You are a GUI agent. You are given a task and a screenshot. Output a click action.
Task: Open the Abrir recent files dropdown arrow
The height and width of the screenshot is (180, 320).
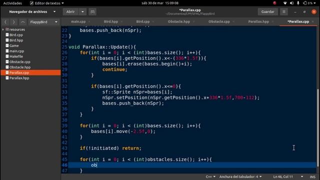(82, 12)
